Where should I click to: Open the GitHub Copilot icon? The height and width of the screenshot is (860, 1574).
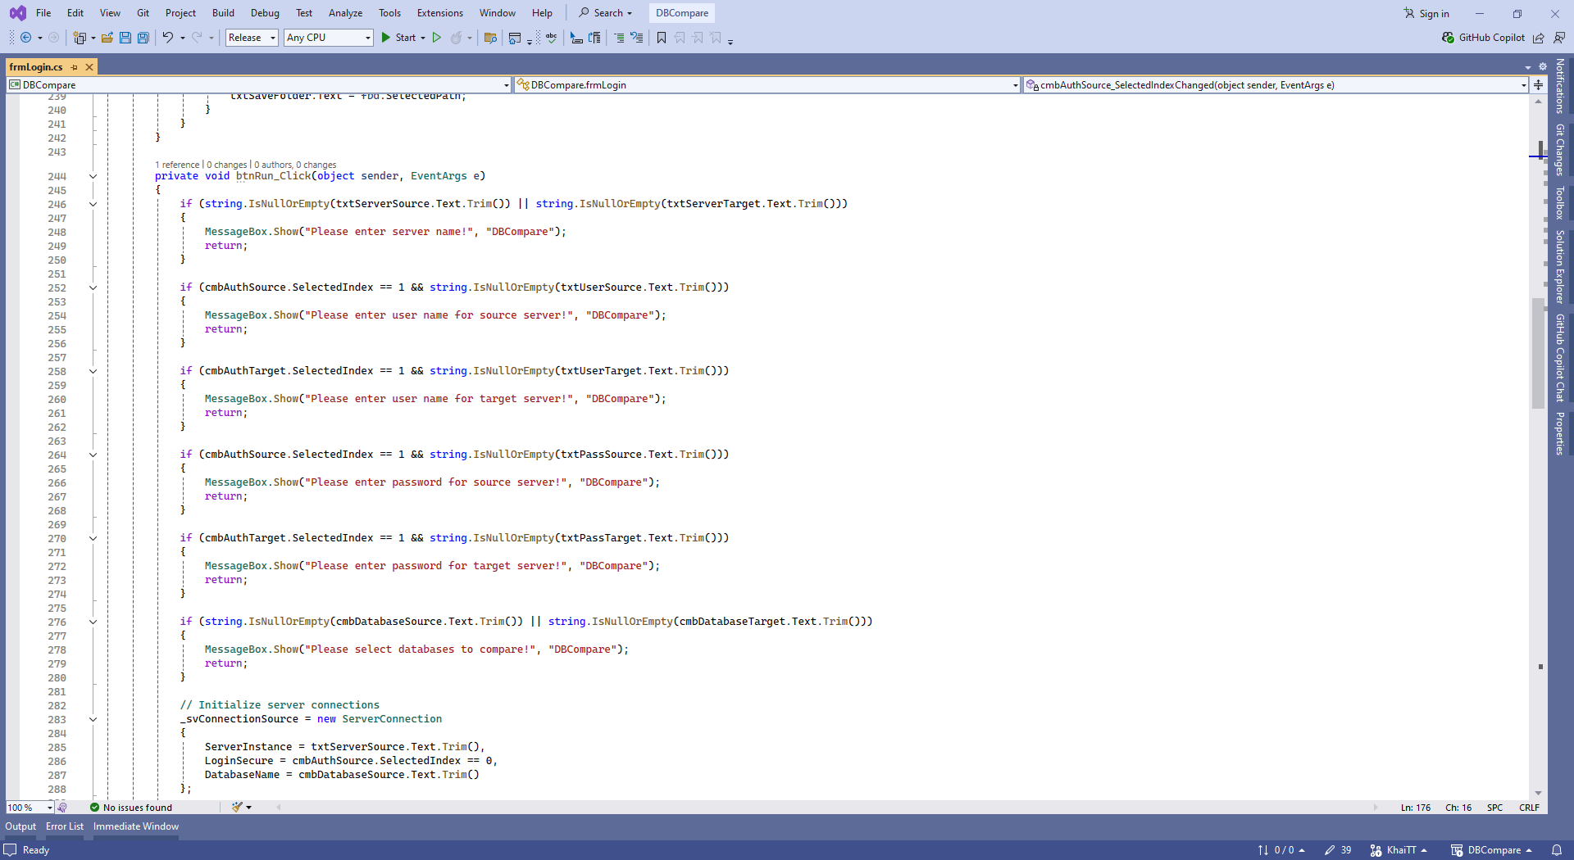pyautogui.click(x=1448, y=38)
